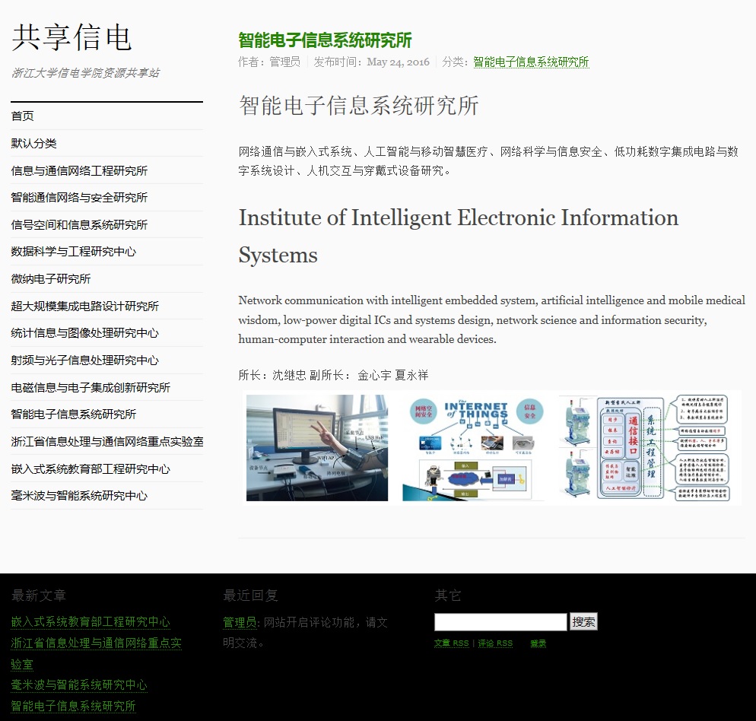Image resolution: width=756 pixels, height=721 pixels.
Task: Open the 评论 RSS feed link
Action: click(x=495, y=643)
